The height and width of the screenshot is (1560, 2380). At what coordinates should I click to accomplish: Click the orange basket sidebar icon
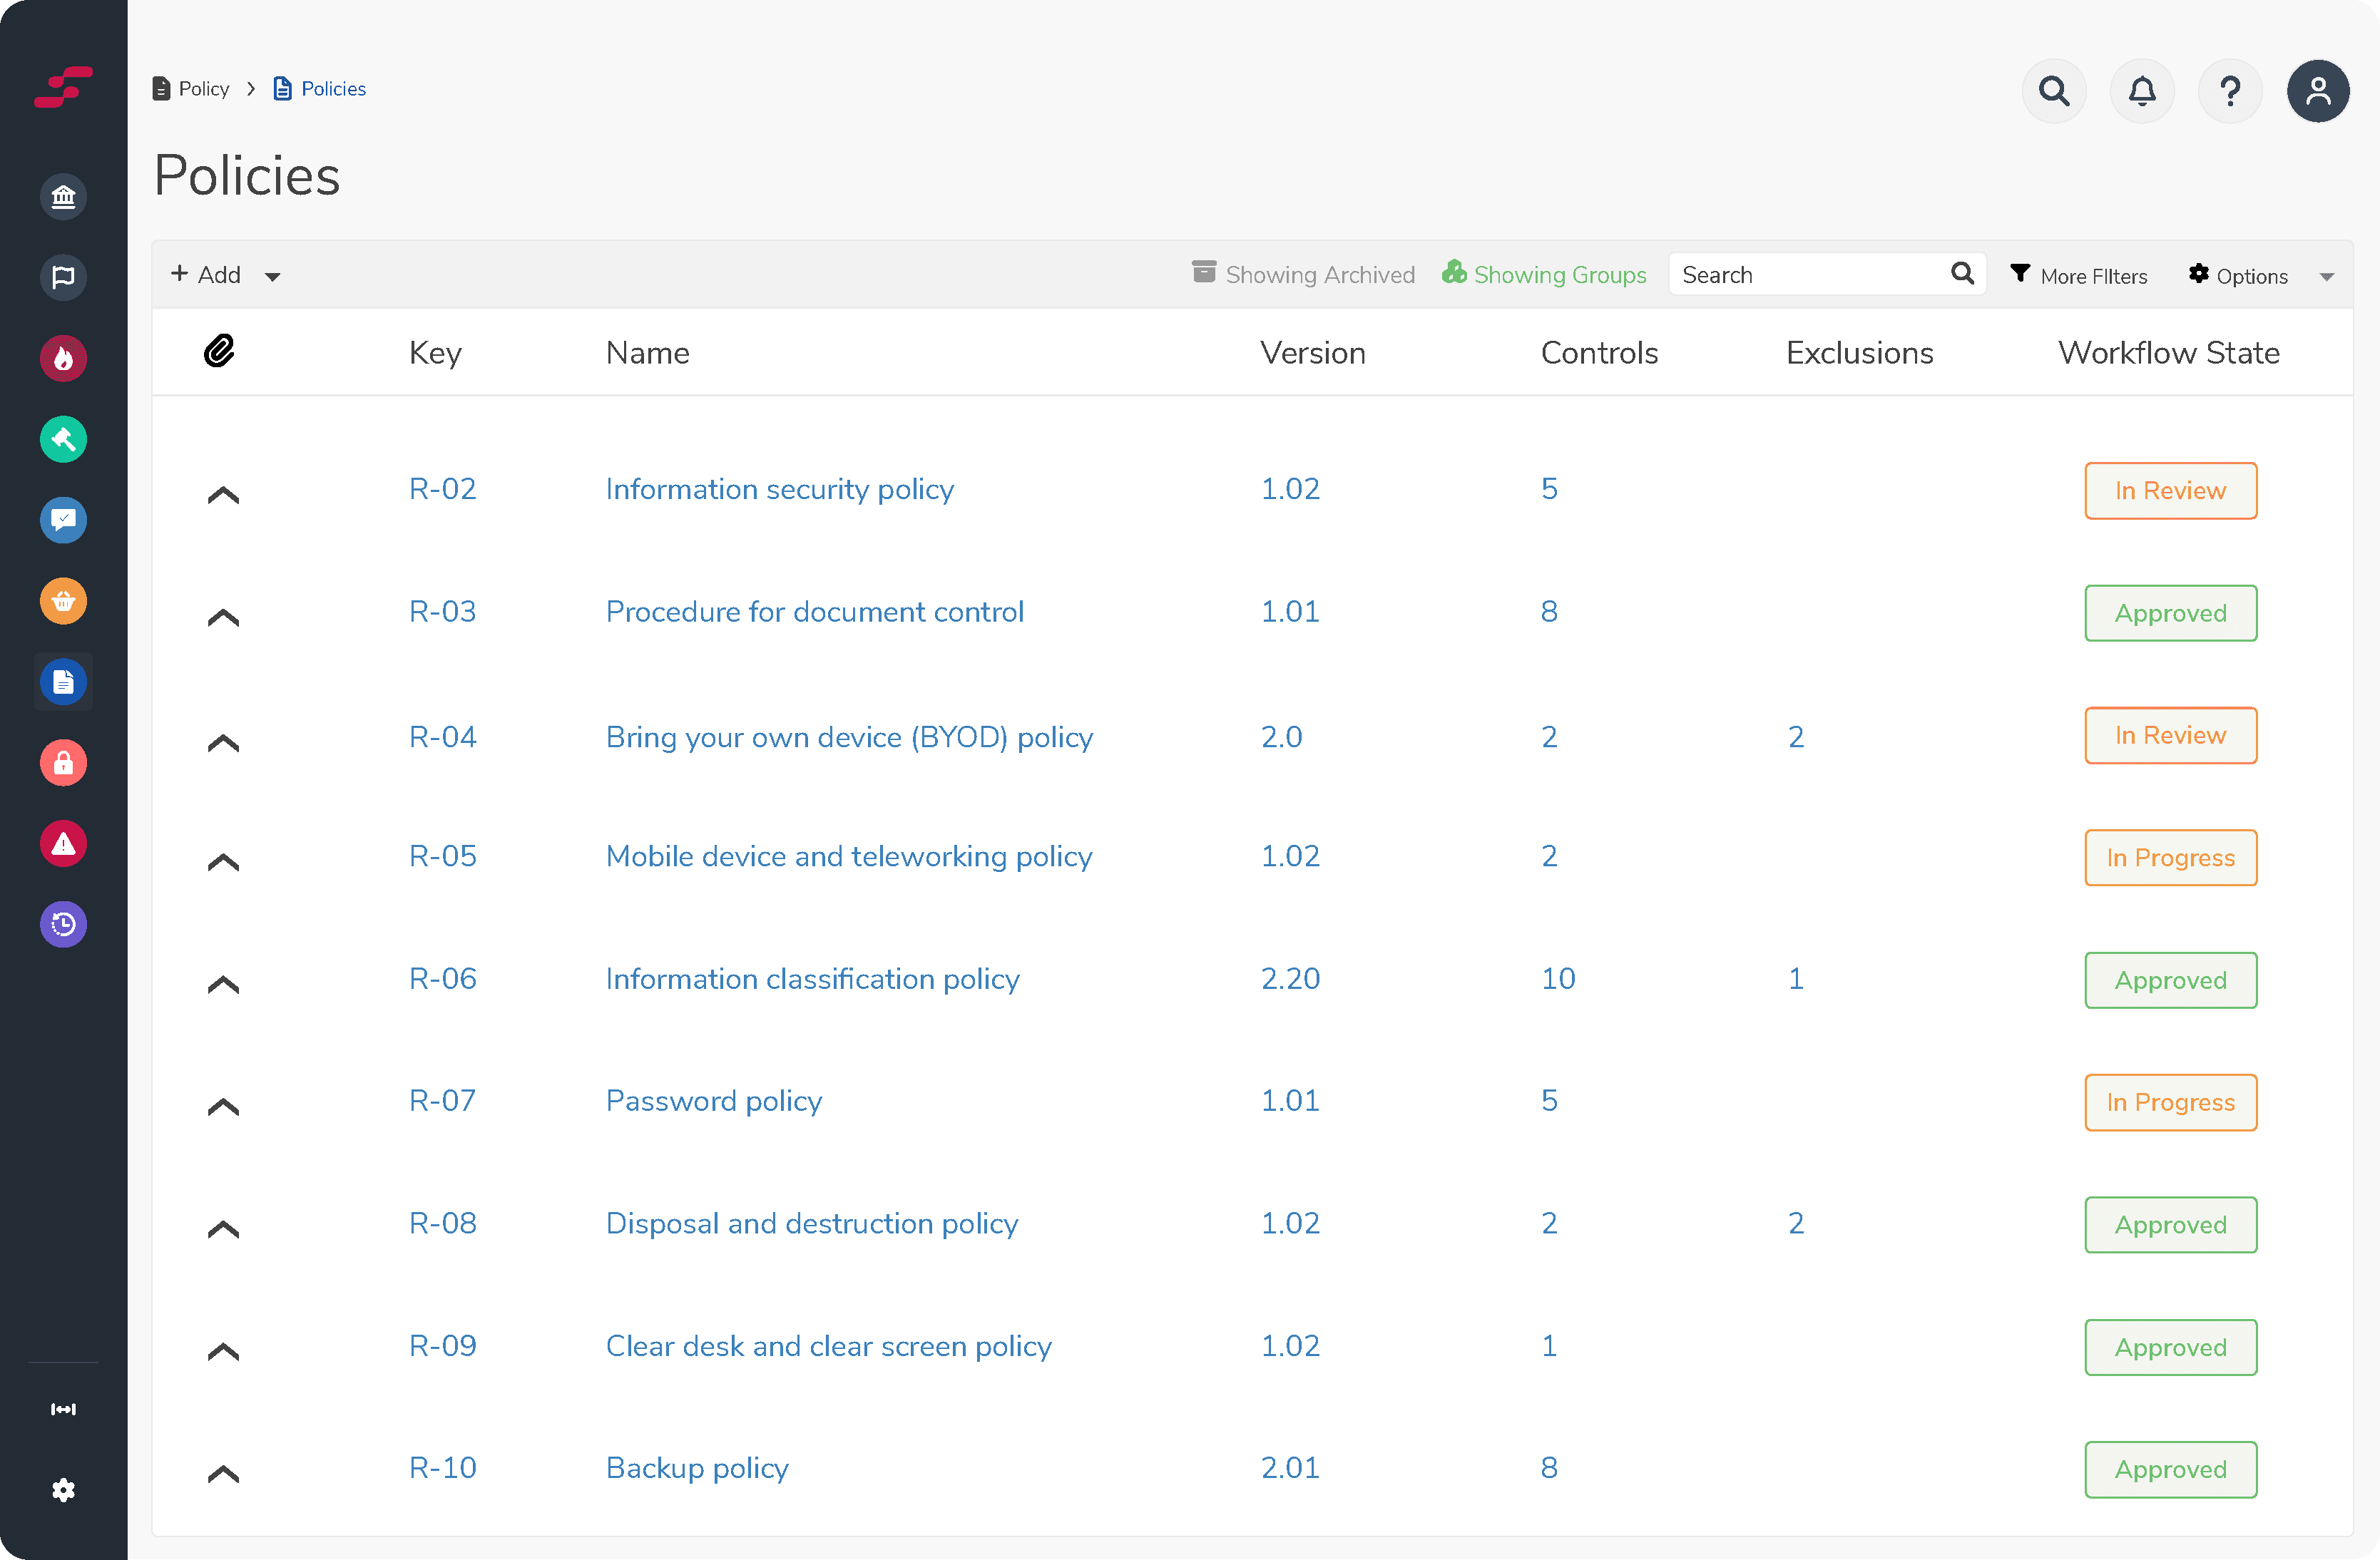63,600
